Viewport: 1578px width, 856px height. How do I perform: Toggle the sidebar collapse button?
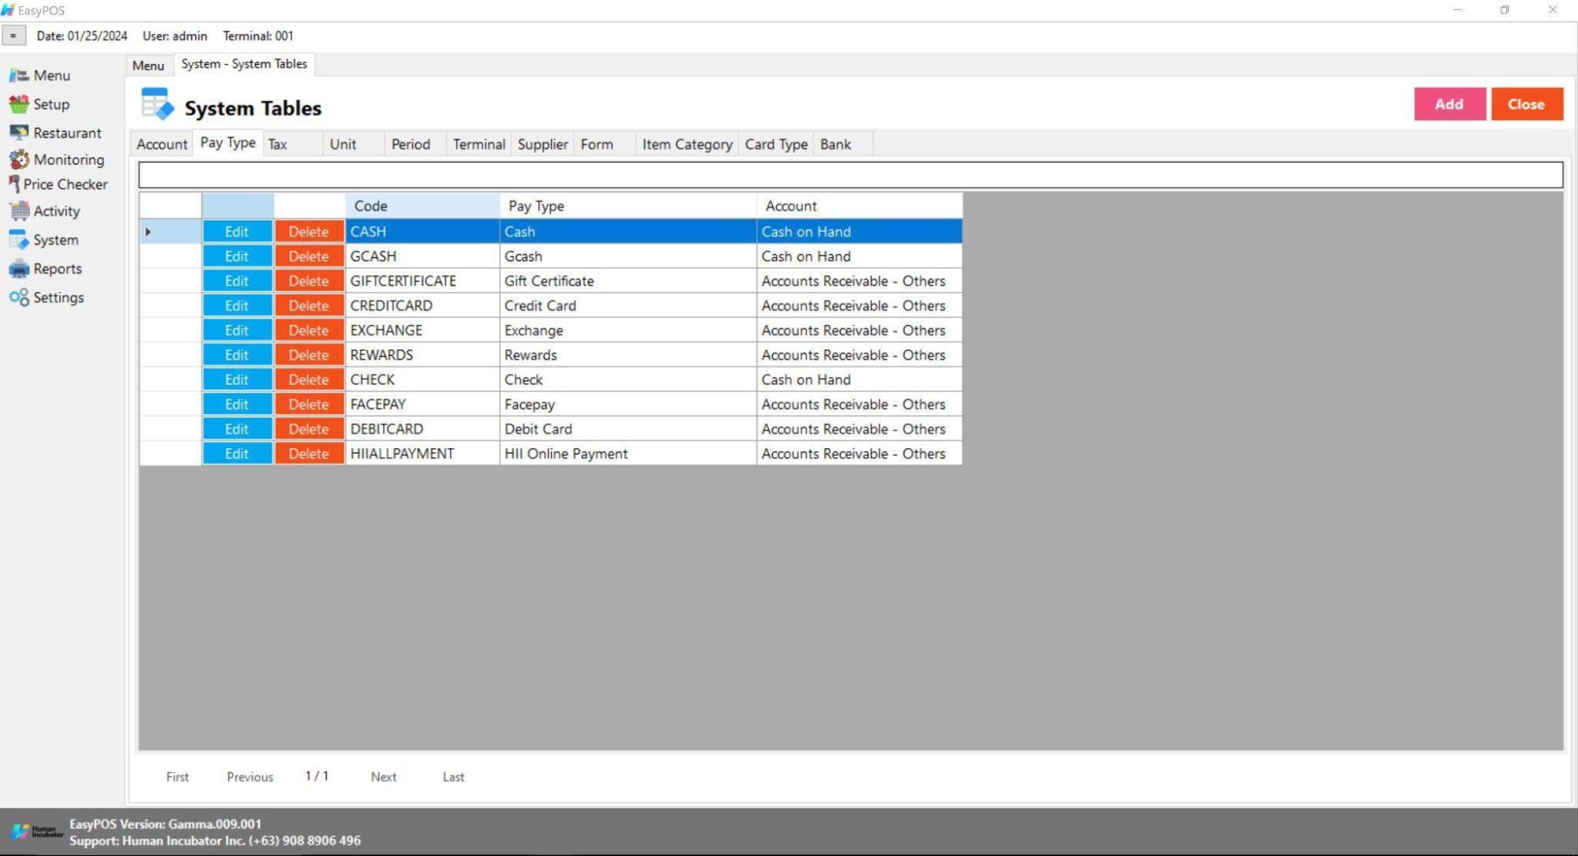(x=13, y=36)
